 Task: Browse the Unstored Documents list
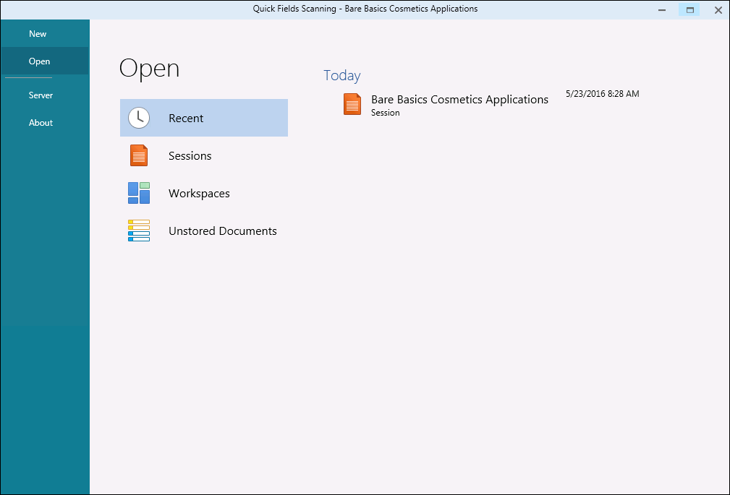222,231
